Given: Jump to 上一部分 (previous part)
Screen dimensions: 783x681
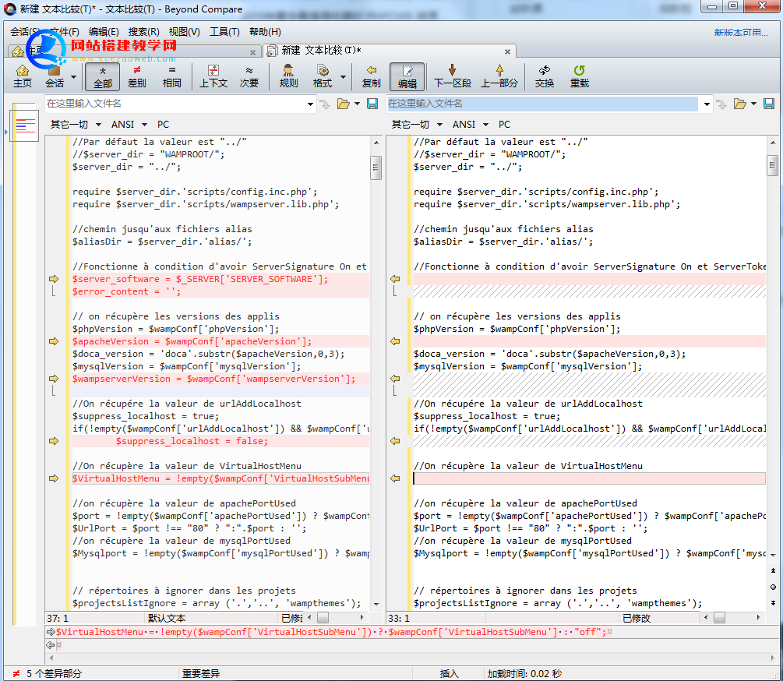Looking at the screenshot, I should [499, 76].
